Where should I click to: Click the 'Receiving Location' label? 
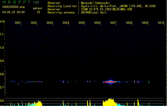coord(62,6)
